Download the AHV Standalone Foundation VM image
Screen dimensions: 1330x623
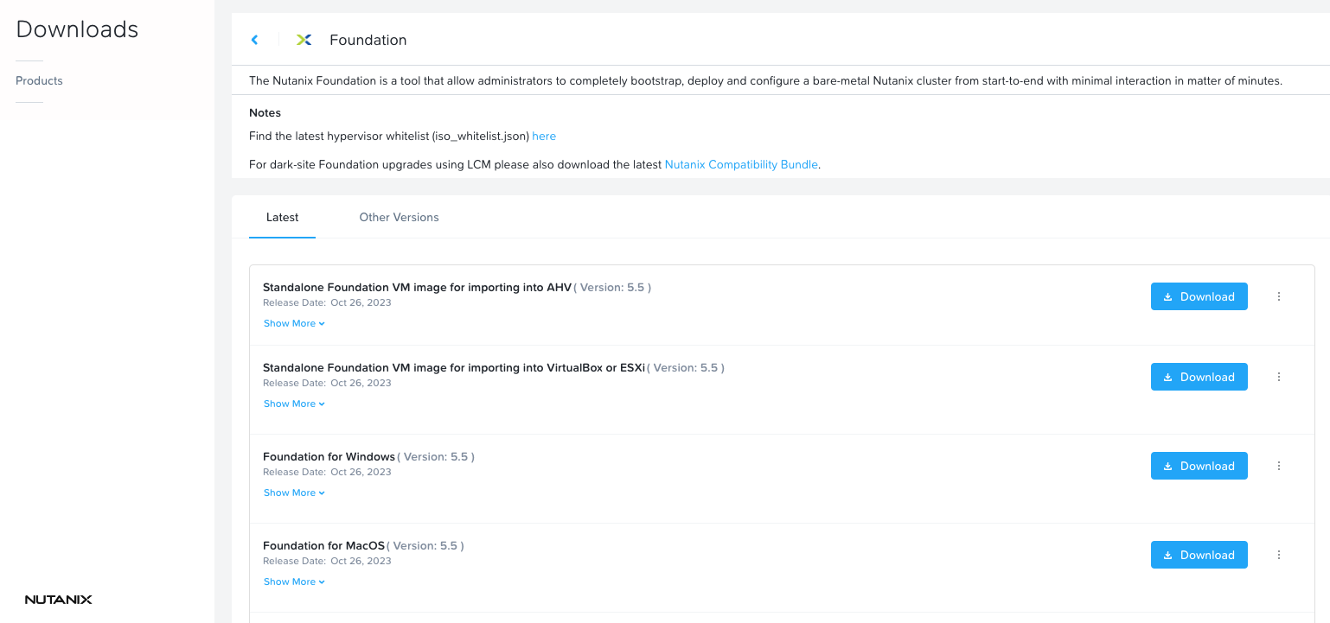(x=1199, y=296)
